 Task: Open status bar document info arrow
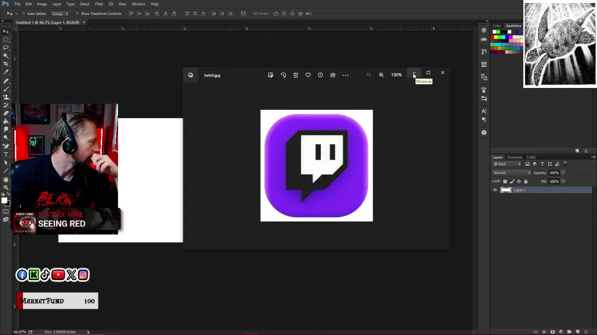click(88, 332)
